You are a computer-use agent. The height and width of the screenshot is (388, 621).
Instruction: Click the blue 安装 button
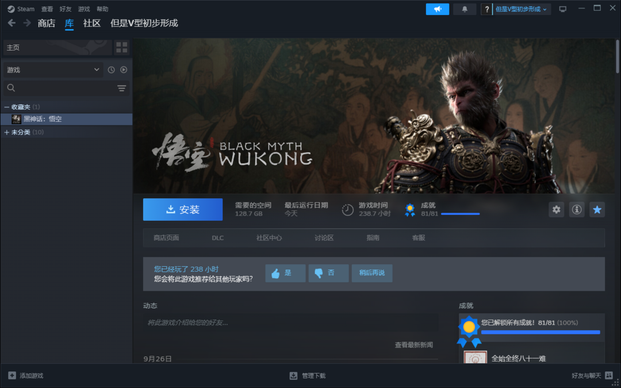[183, 209]
